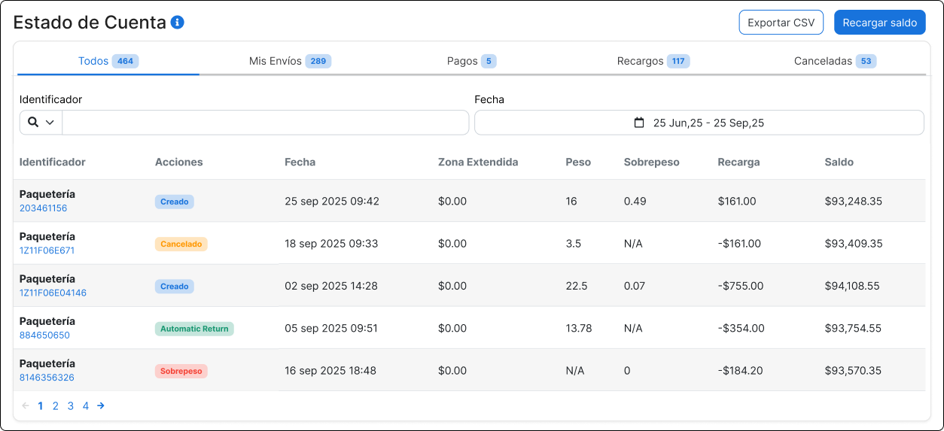Open the date range picker 25 Jun - 25 Sep
944x431 pixels.
708,123
